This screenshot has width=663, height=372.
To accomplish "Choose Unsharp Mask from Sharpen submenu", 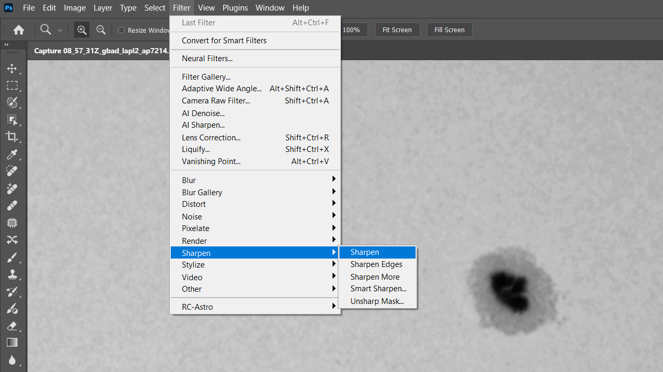I will (x=377, y=301).
